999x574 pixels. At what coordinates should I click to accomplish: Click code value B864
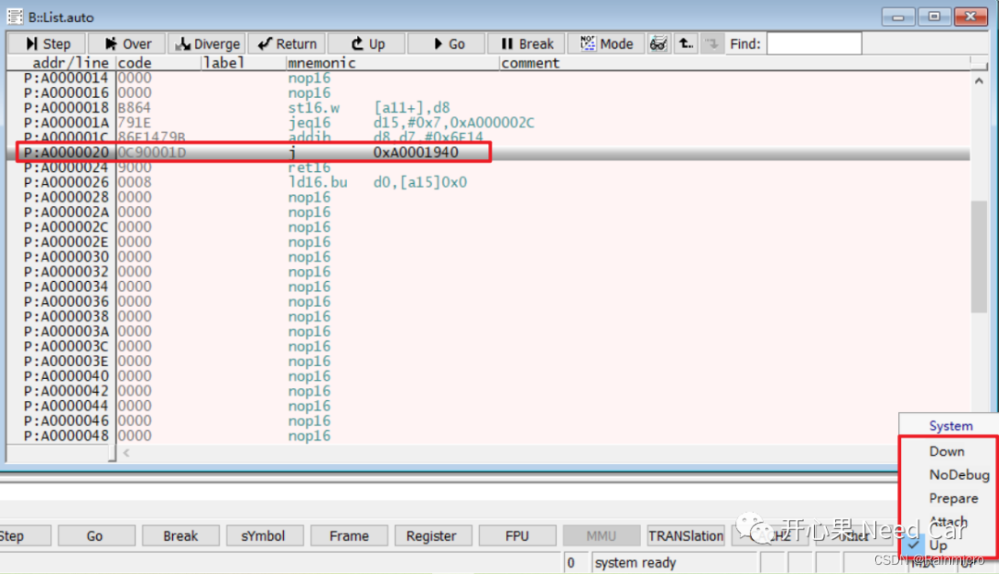pos(134,107)
